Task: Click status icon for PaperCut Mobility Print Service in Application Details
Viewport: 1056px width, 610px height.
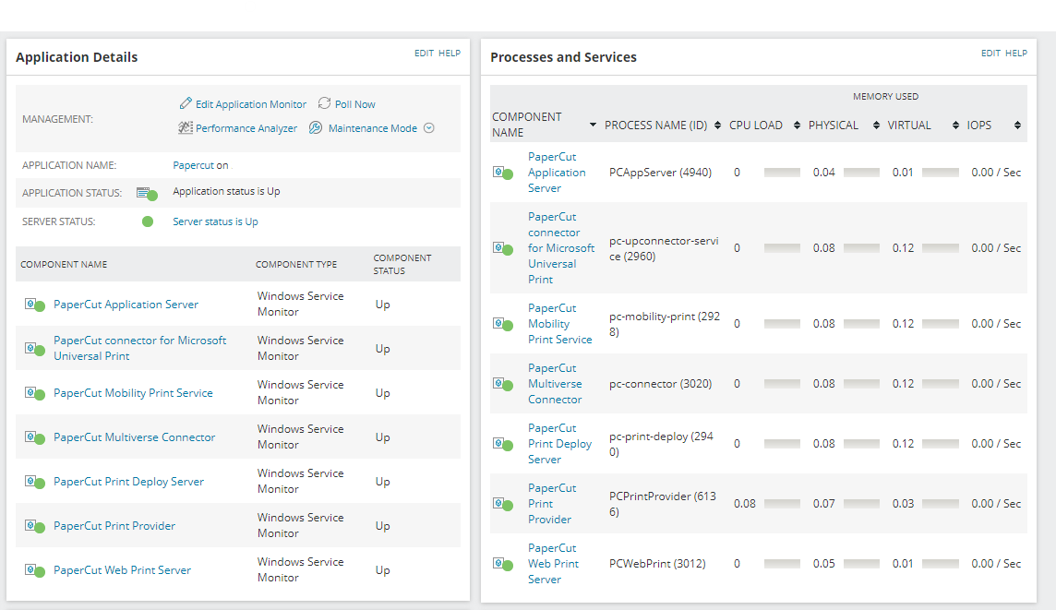Action: tap(34, 393)
